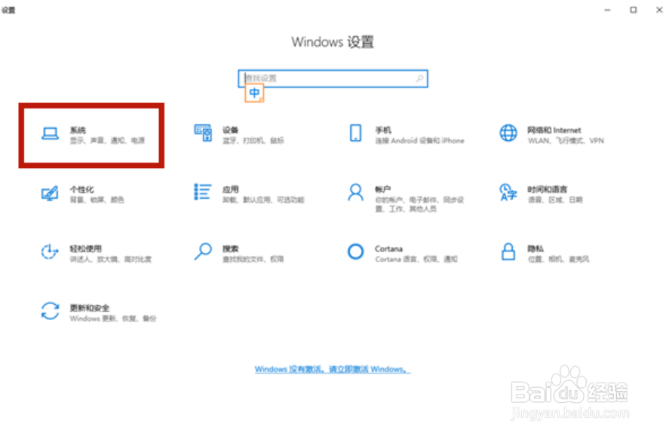Click the WLAN, 飞行模式, VPN description

click(x=566, y=141)
